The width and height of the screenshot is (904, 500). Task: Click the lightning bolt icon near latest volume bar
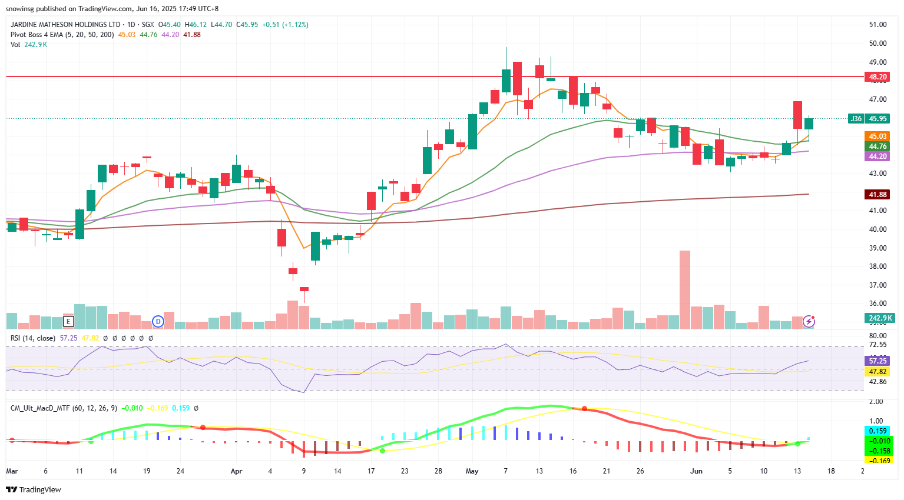809,321
